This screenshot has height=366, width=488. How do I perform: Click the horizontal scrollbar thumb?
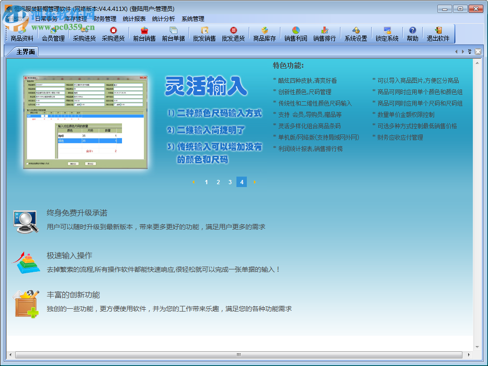point(239,355)
